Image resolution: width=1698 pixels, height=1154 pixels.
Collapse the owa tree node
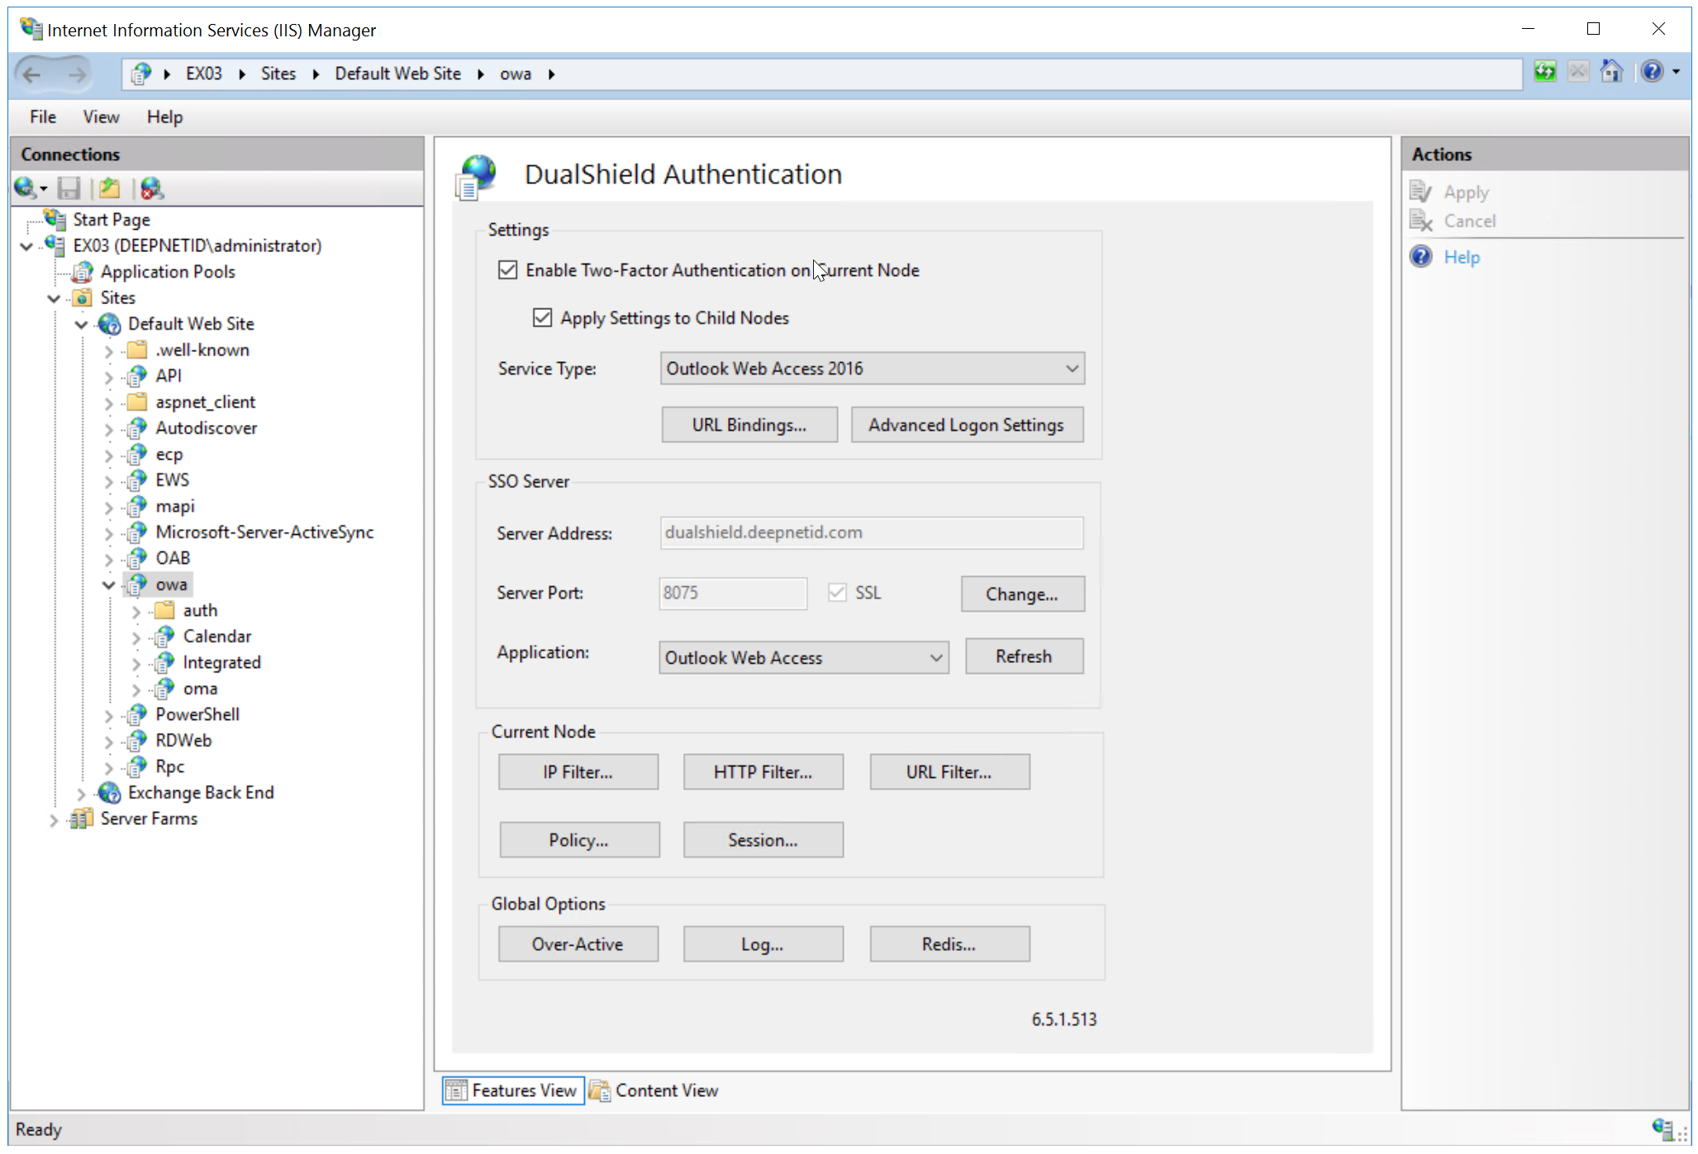(x=108, y=585)
